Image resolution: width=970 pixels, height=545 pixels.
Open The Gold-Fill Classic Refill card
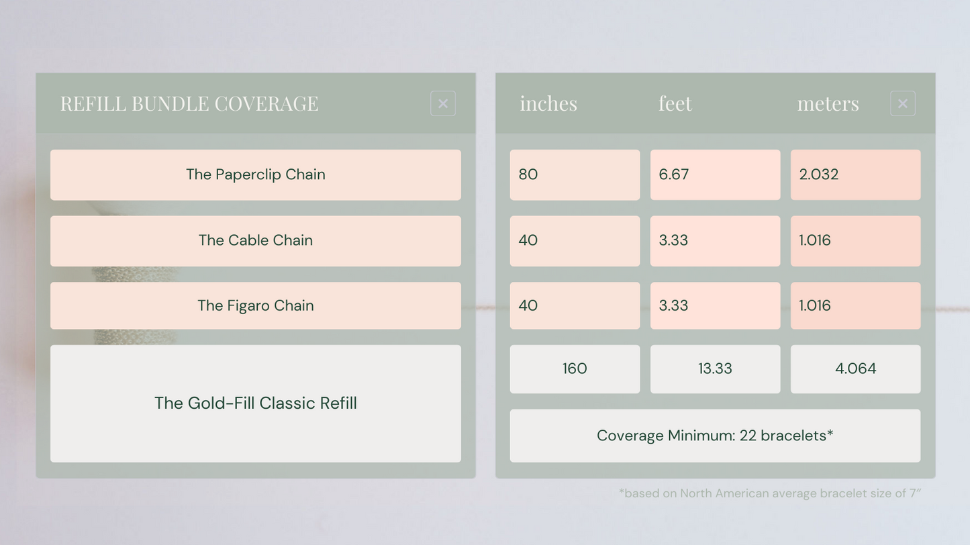point(255,403)
